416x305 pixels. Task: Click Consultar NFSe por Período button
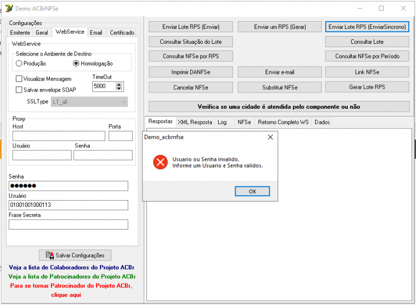367,56
